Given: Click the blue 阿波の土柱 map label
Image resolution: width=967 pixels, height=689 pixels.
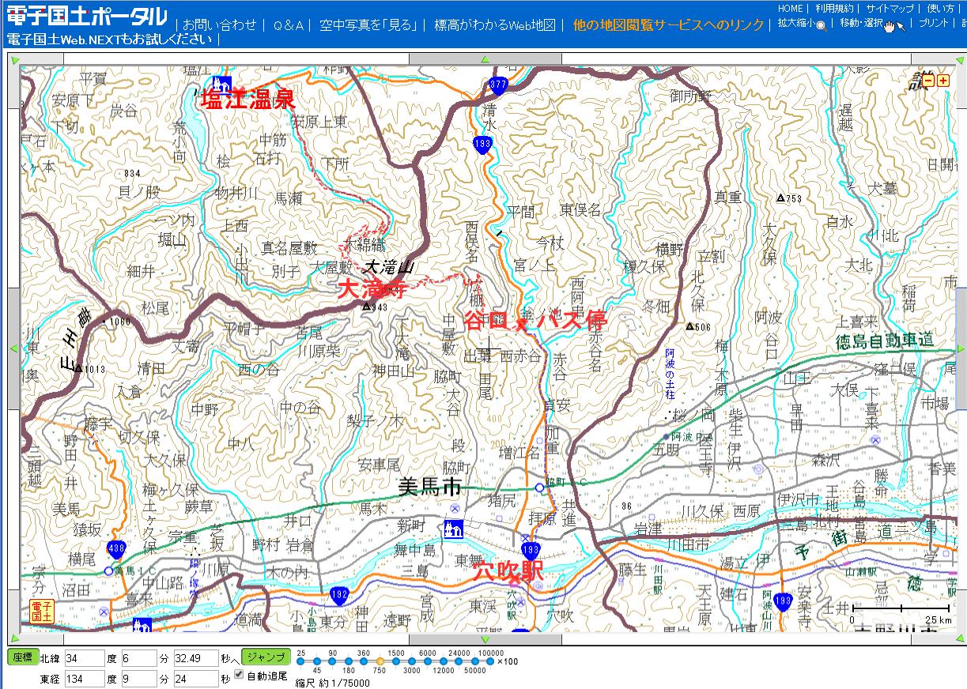Looking at the screenshot, I should (x=669, y=375).
